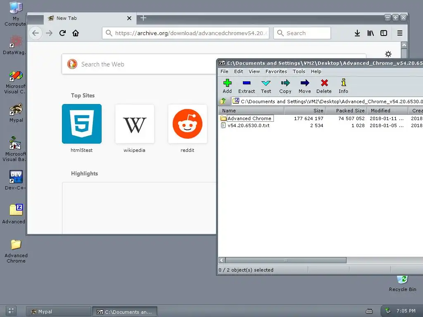Open the Mypal downloads arrow

tap(357, 33)
